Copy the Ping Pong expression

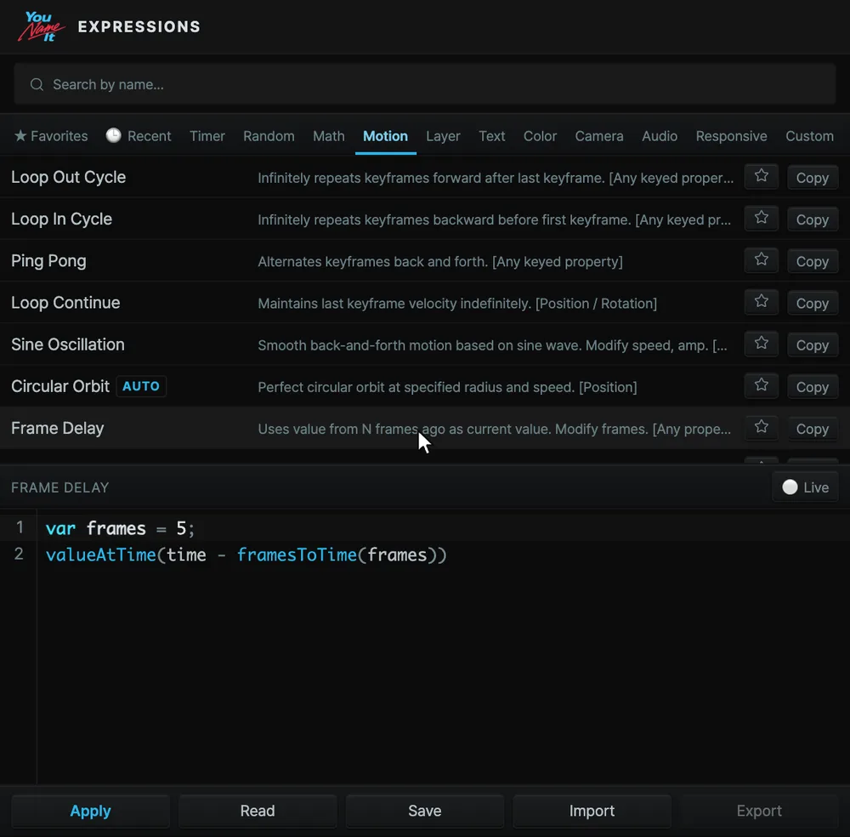(812, 261)
